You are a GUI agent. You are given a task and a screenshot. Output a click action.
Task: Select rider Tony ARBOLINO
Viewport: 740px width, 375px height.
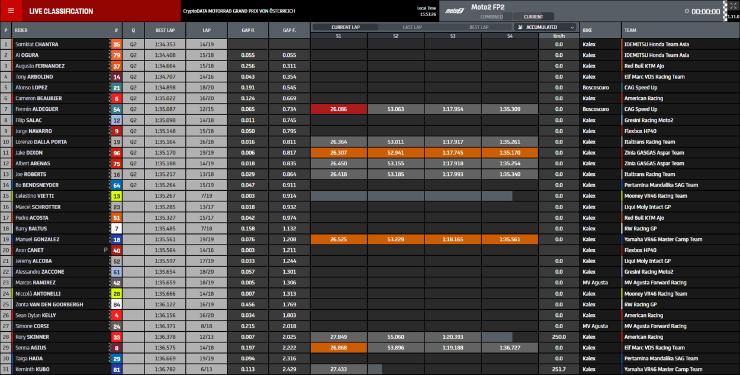click(x=34, y=77)
